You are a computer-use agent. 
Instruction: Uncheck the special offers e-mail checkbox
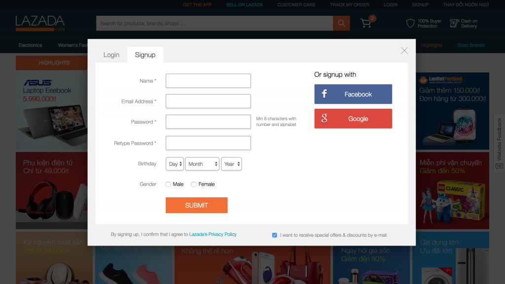275,235
